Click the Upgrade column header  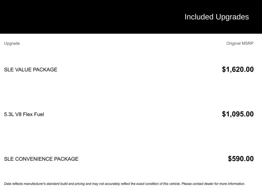(12, 43)
